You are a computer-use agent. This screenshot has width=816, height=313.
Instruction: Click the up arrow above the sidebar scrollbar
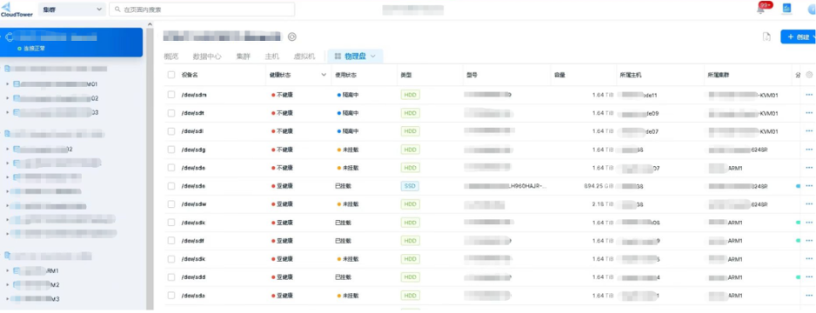(x=150, y=24)
